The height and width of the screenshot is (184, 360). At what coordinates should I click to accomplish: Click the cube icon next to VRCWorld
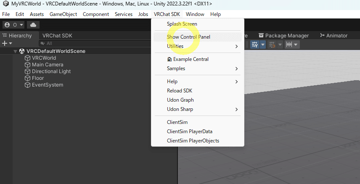pos(28,58)
